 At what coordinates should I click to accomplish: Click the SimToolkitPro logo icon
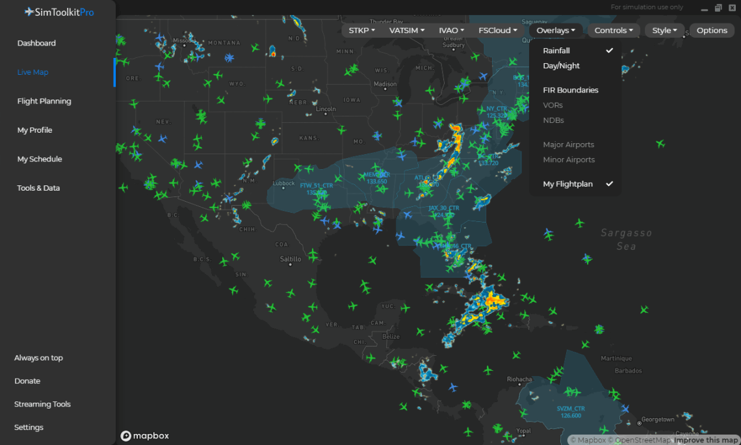[x=29, y=12]
